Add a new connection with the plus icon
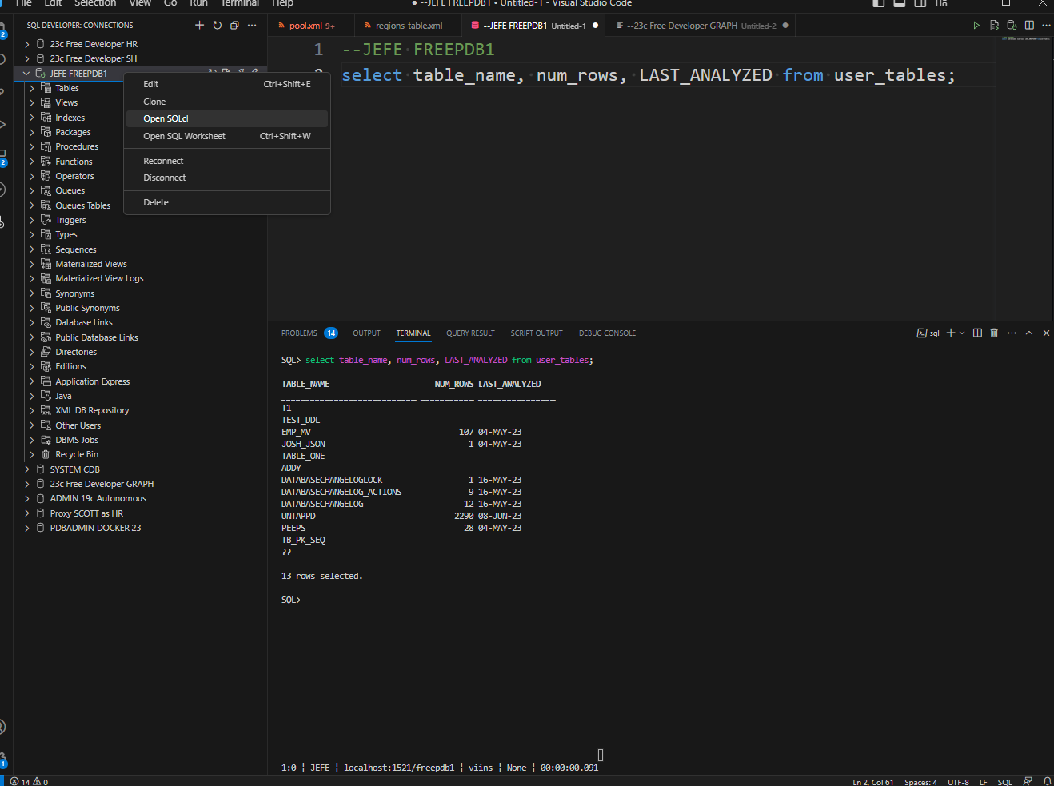Image resolution: width=1054 pixels, height=786 pixels. [199, 26]
